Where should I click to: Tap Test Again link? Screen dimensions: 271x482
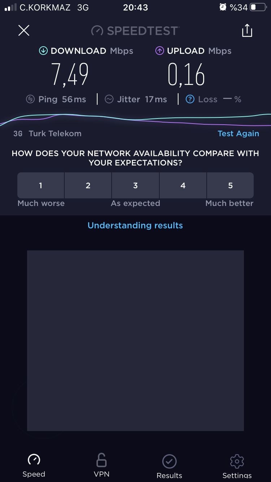[x=238, y=133]
